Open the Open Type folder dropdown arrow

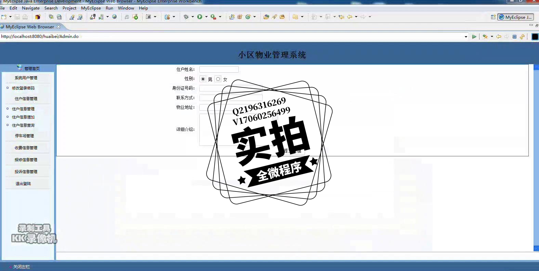click(302, 17)
